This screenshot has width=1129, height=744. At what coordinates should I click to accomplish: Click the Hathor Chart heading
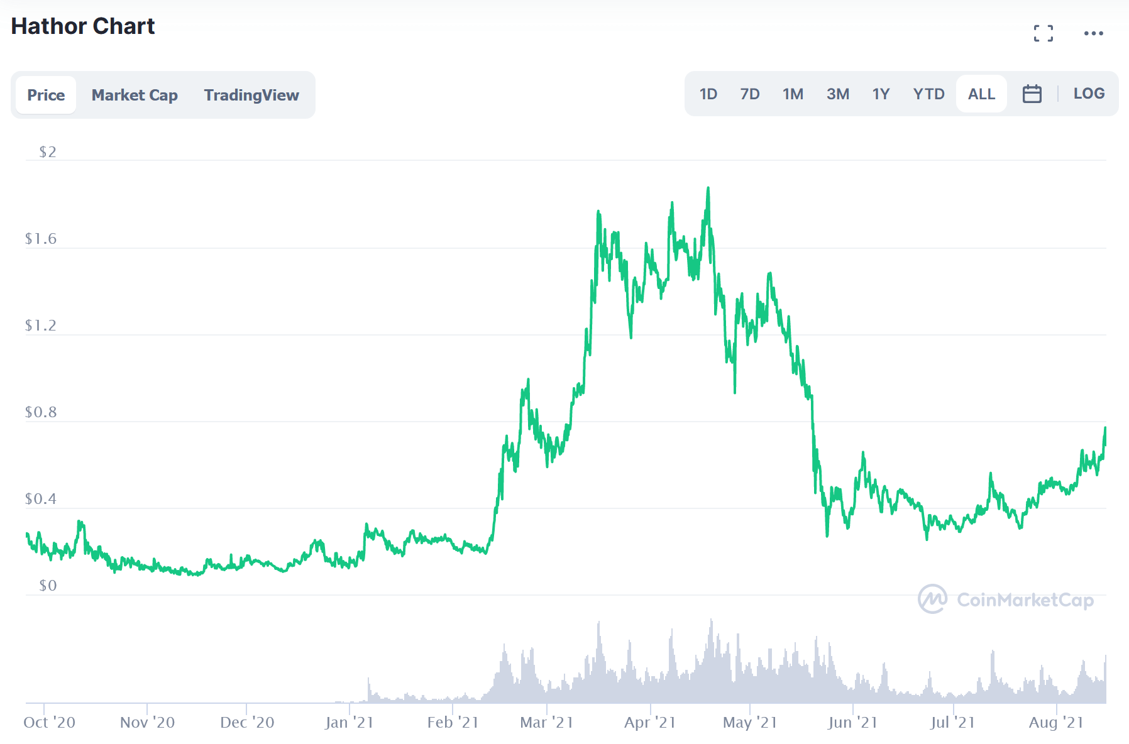click(83, 26)
